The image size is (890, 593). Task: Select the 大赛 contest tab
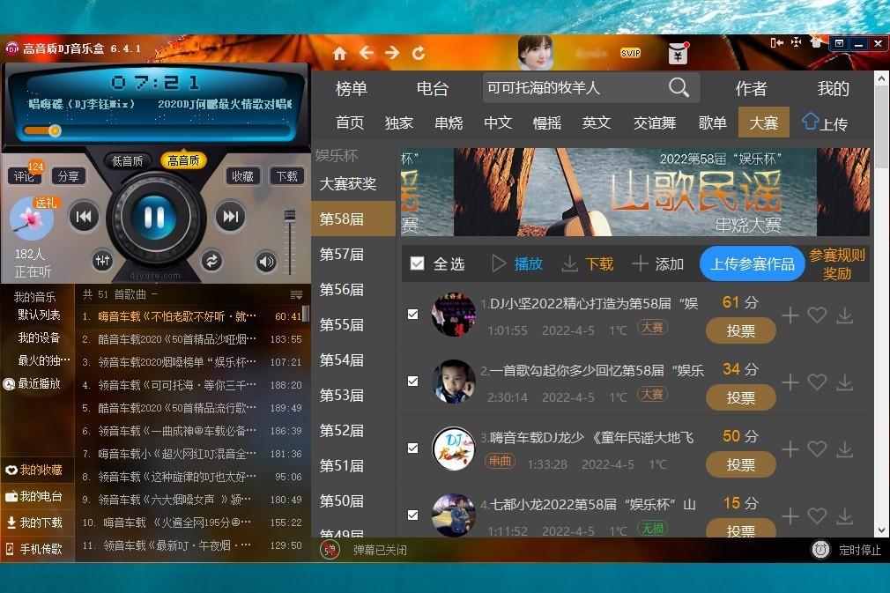pos(763,122)
